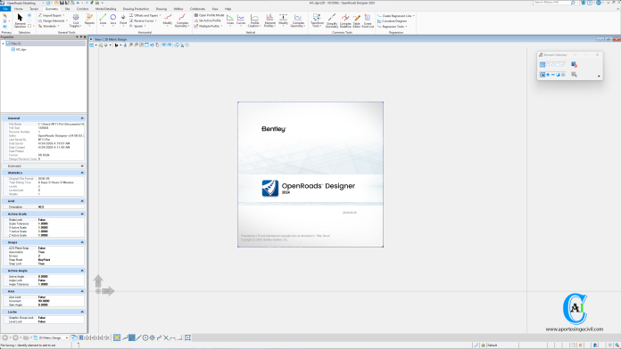Open Create Regression Line dropdown
Image resolution: width=621 pixels, height=349 pixels.
point(396,16)
